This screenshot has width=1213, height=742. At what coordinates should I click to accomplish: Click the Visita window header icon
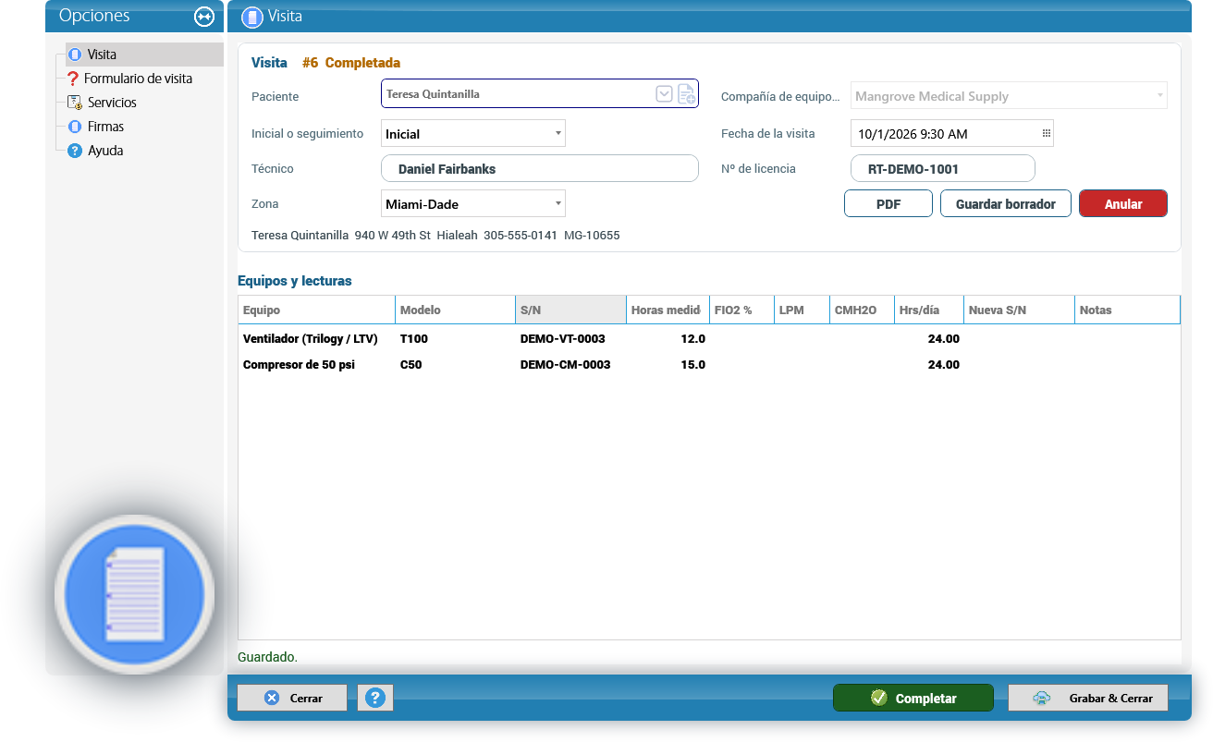[251, 17]
